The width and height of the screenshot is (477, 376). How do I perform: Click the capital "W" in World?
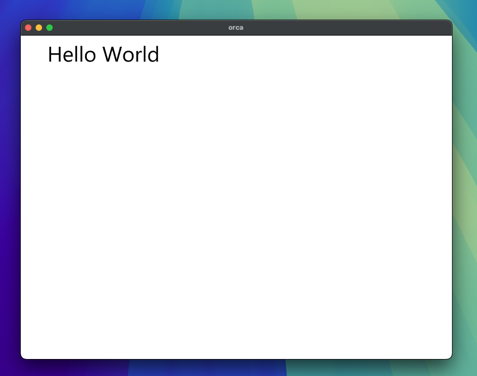[x=113, y=55]
